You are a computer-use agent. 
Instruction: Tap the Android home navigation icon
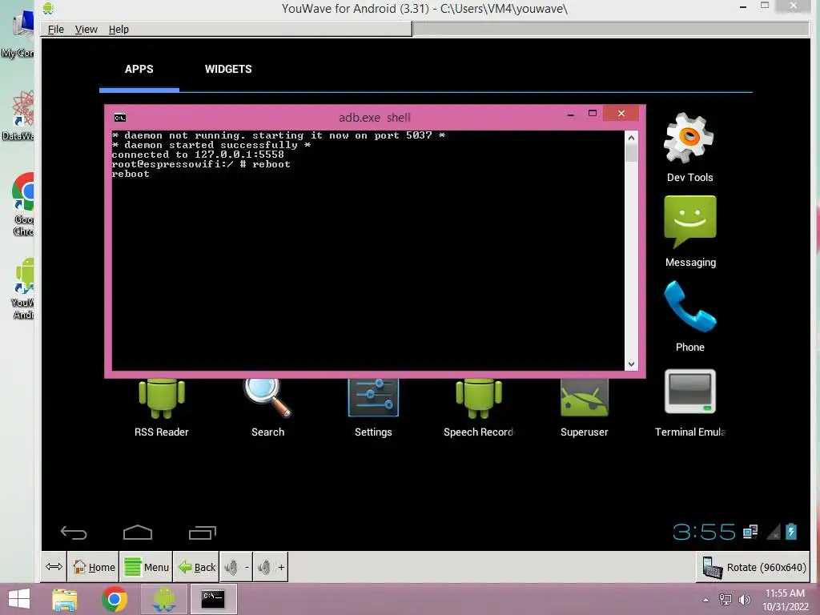[x=138, y=532]
